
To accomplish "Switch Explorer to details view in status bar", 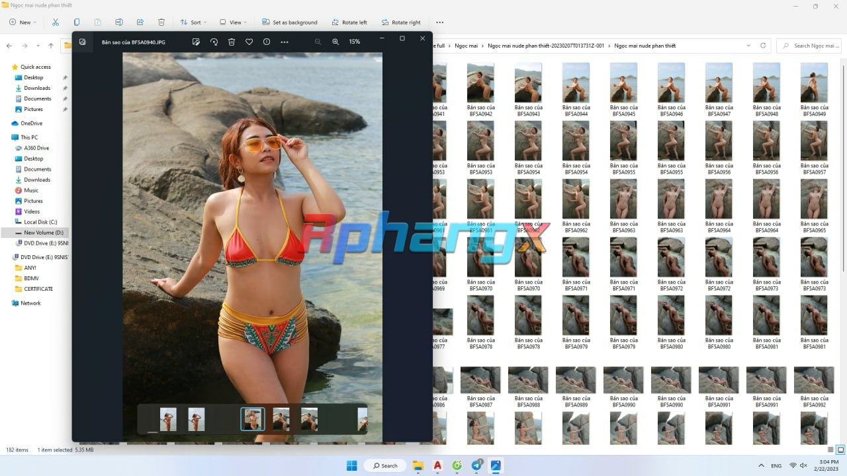I will pos(831,450).
